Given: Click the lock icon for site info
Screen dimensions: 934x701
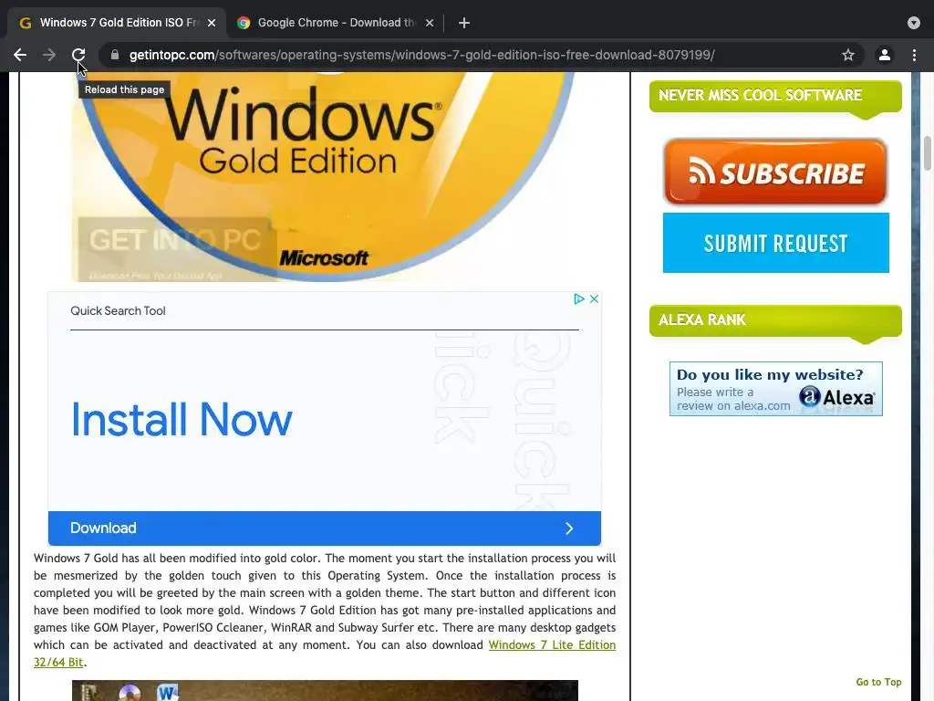Looking at the screenshot, I should pos(115,55).
